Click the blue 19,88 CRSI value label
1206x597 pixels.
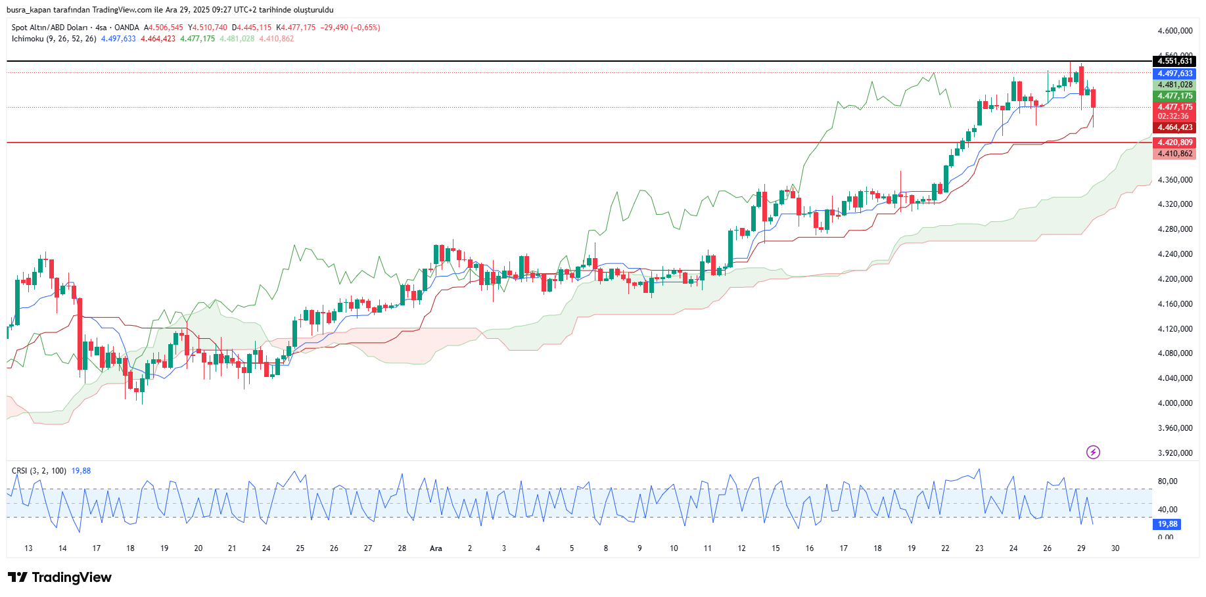click(1167, 524)
